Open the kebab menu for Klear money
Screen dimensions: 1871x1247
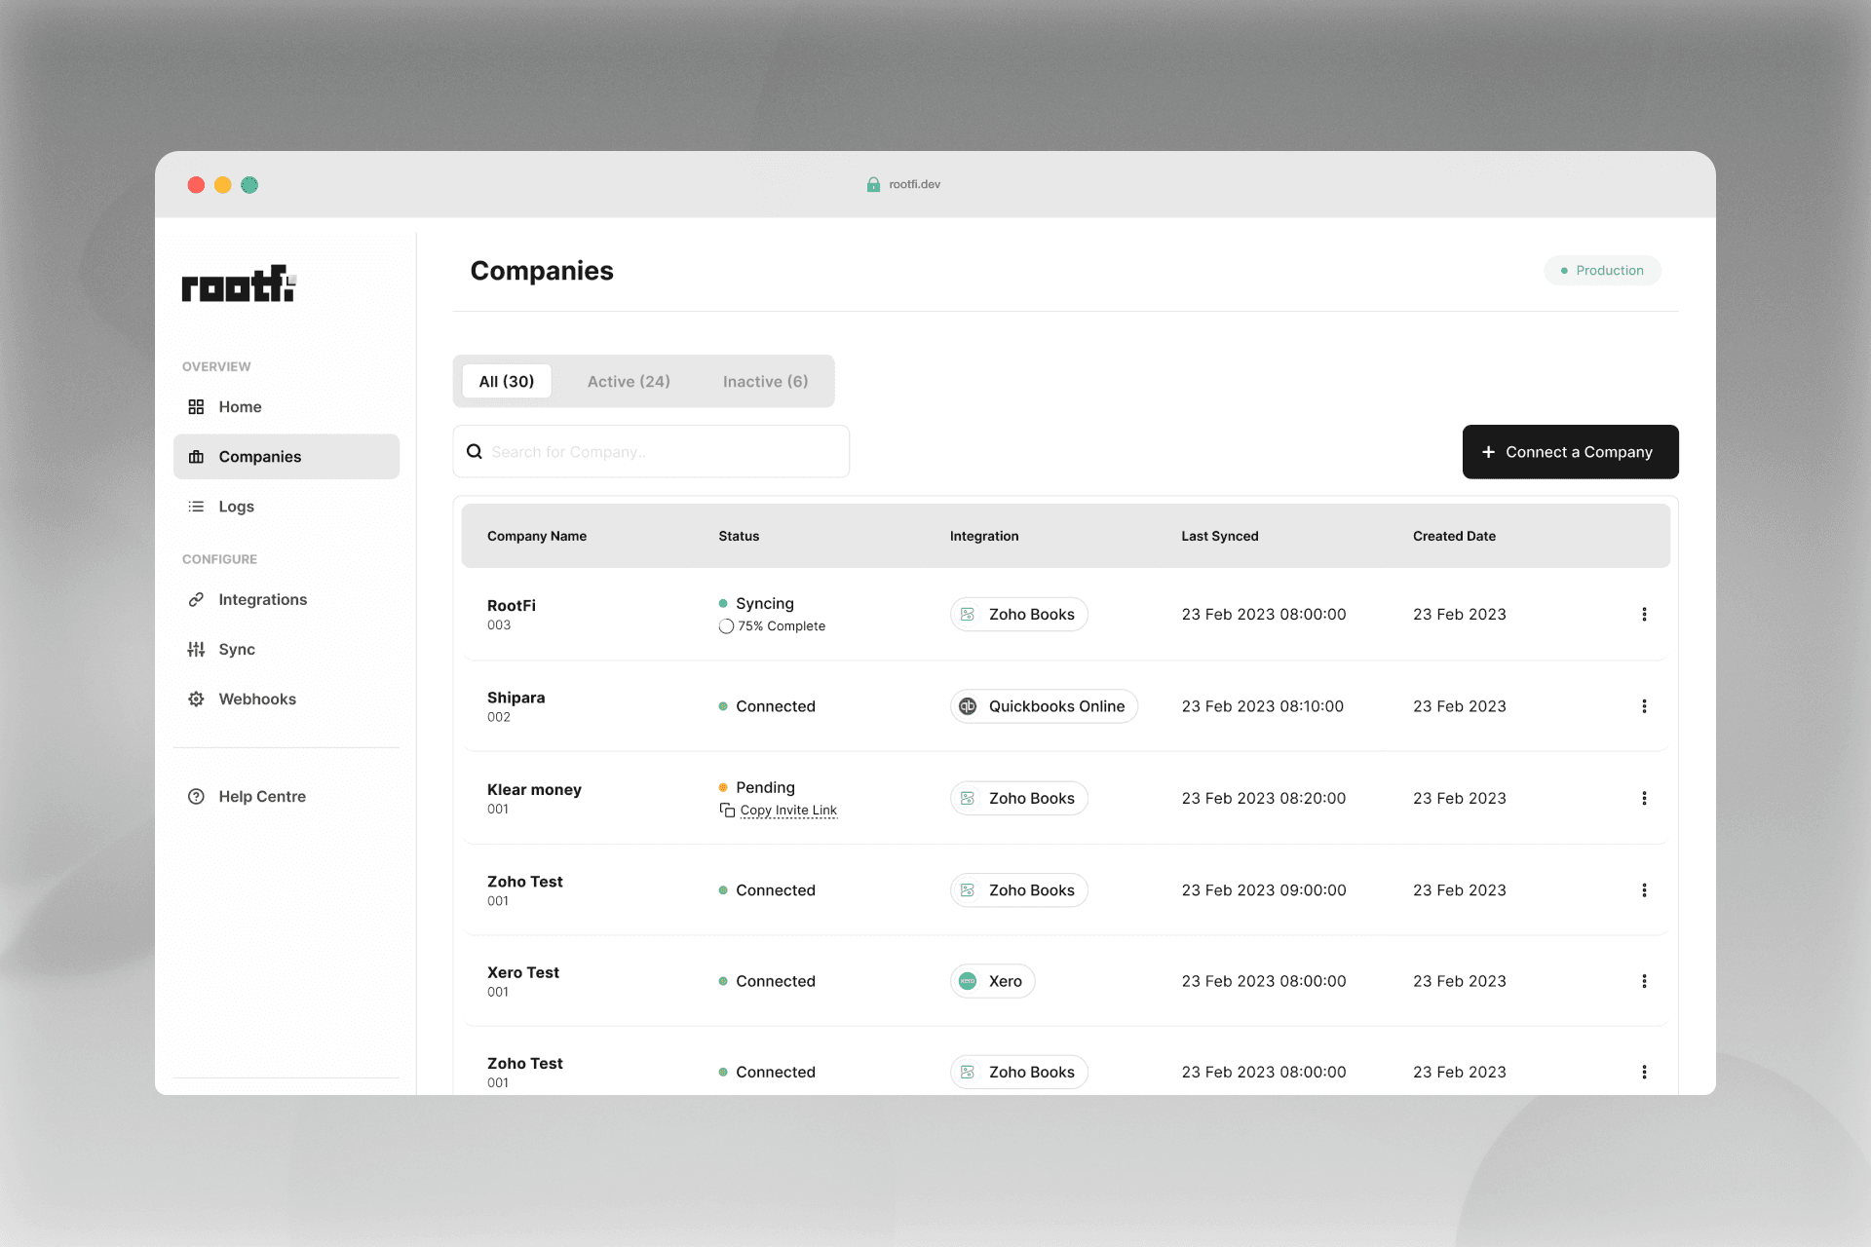[x=1644, y=798]
